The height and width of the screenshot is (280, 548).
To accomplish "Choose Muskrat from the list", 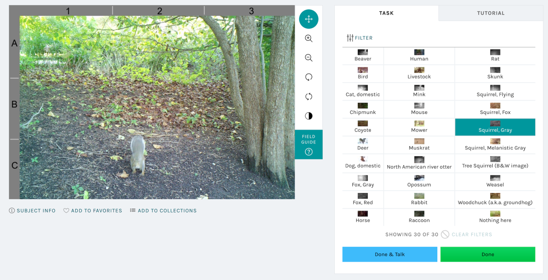I will click(419, 145).
